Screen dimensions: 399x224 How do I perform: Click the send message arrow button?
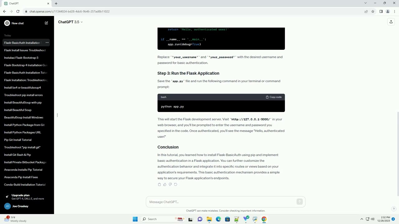300,202
